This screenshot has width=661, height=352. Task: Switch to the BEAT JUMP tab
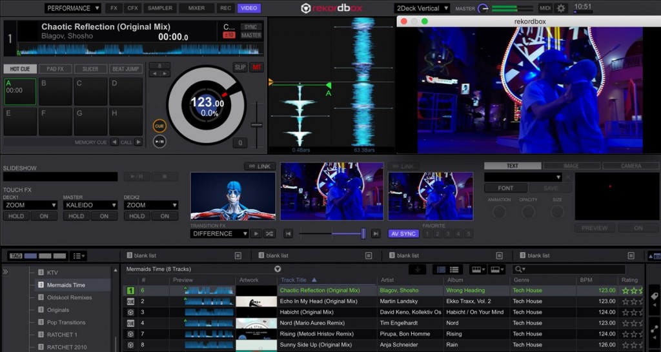126,68
